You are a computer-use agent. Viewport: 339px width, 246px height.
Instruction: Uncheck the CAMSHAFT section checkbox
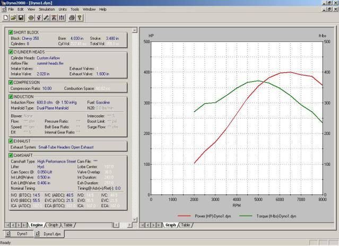point(11,155)
